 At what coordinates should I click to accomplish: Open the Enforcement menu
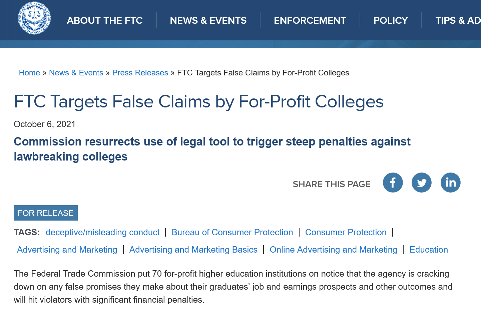click(x=310, y=21)
